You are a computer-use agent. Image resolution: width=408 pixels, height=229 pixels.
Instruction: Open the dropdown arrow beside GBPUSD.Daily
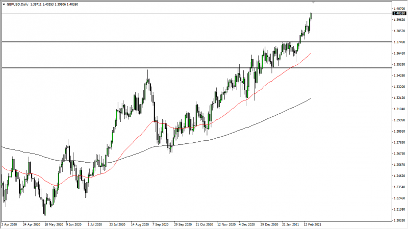click(x=4, y=5)
